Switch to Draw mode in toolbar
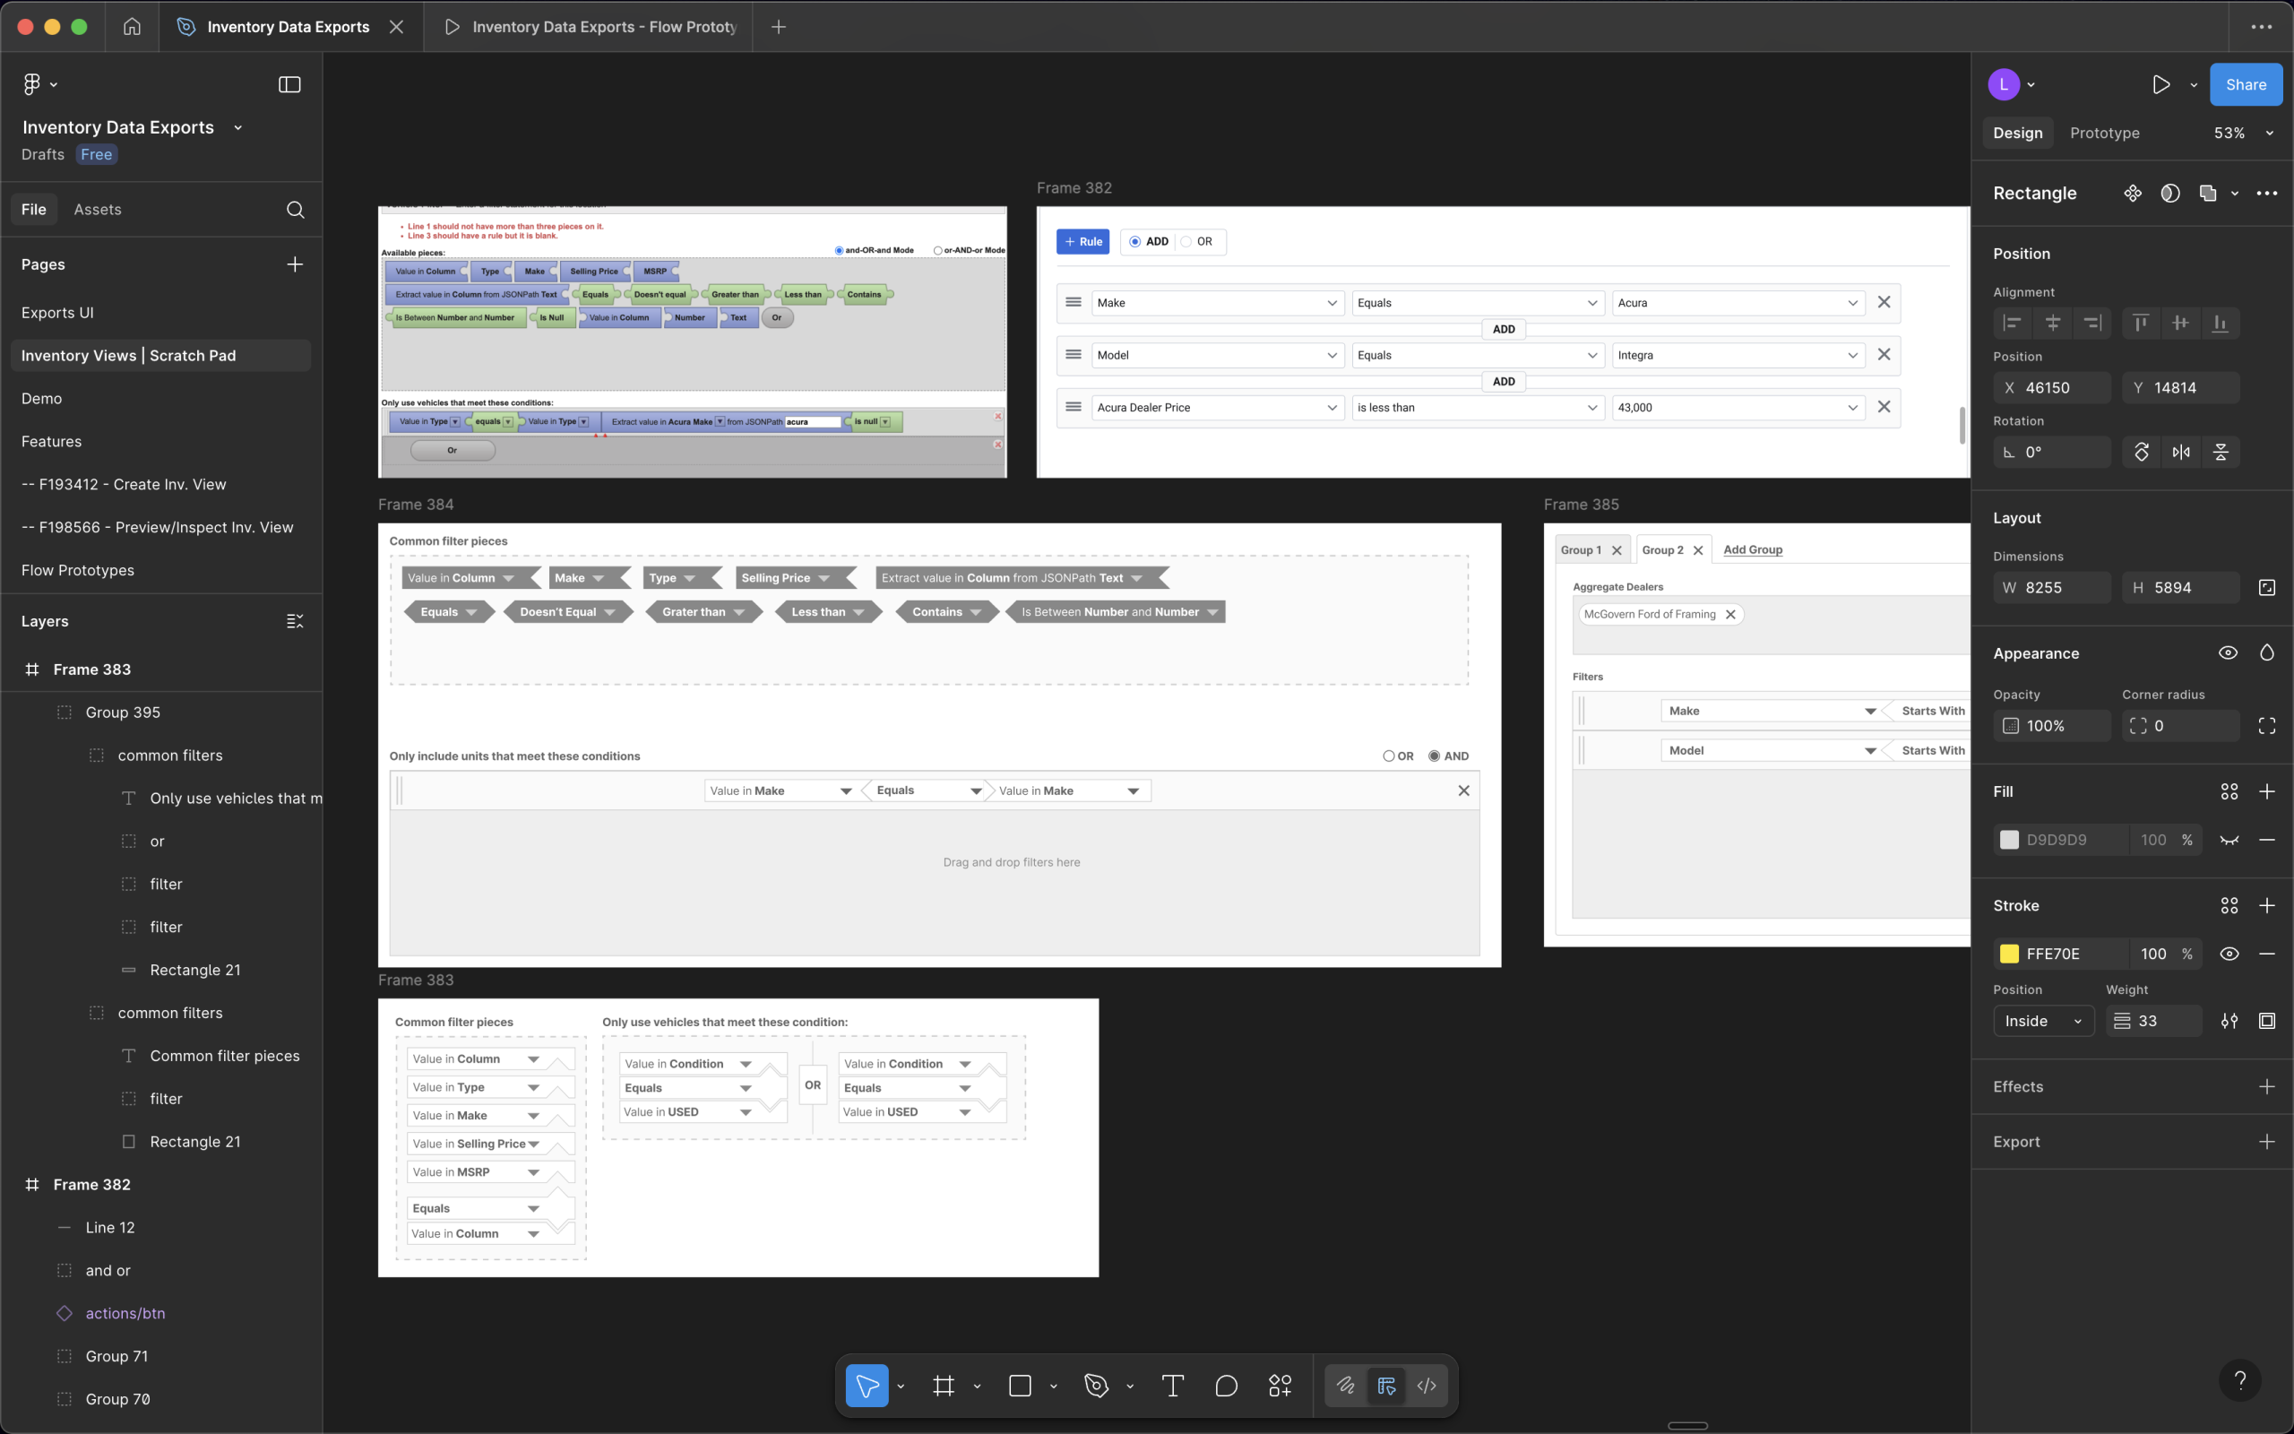2294x1434 pixels. (1345, 1386)
